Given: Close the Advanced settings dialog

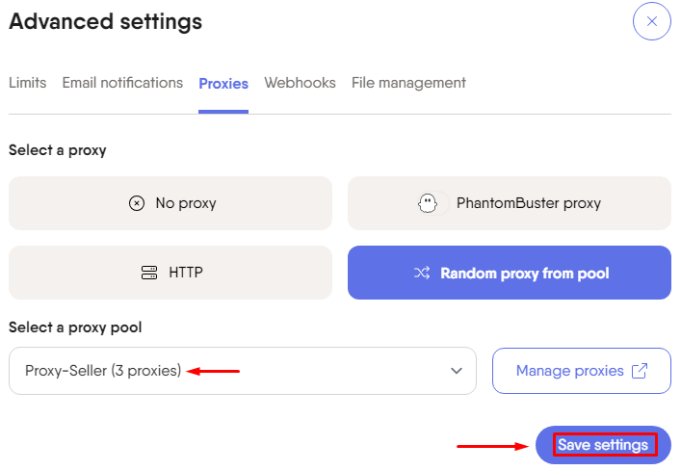Looking at the screenshot, I should [x=651, y=21].
